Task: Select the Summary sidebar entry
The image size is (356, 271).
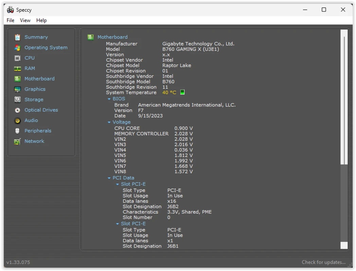Action: tap(36, 37)
